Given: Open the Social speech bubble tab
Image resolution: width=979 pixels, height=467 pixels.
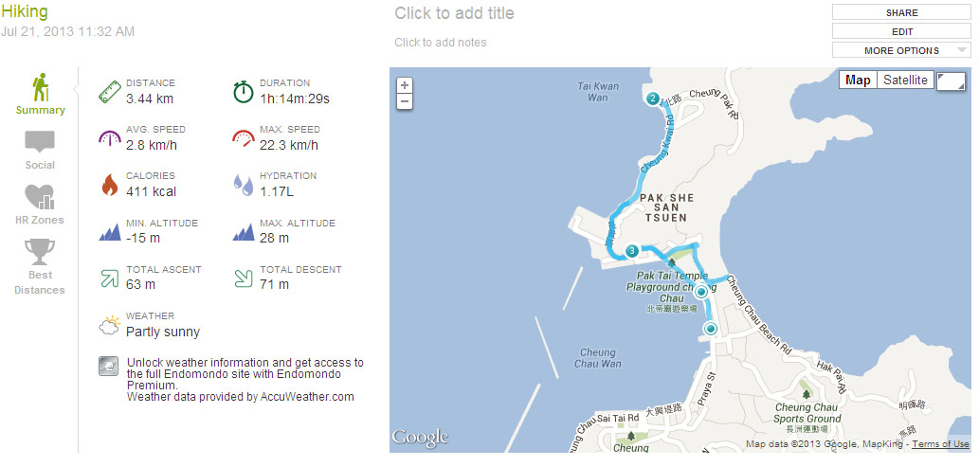Looking at the screenshot, I should pyautogui.click(x=40, y=142).
